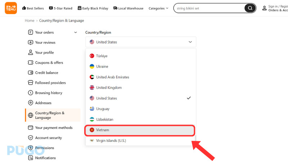This screenshot has height=162, width=288.
Task: Click the Account security shield icon
Action: click(31, 138)
